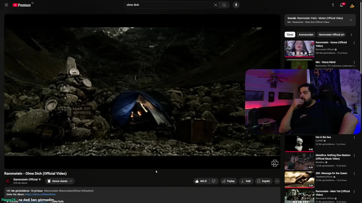Open the '300- Message for the Queen' thumbnail
The width and height of the screenshot is (362, 203).
pyautogui.click(x=299, y=180)
